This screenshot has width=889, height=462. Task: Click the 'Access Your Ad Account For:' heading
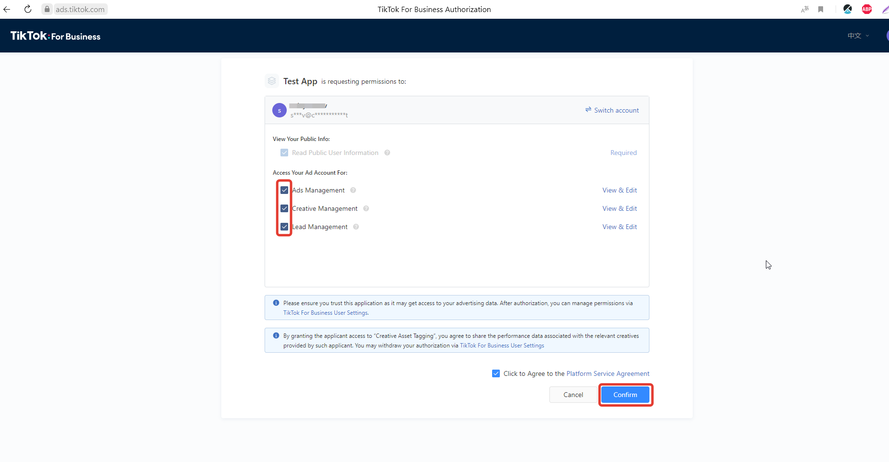tap(310, 173)
